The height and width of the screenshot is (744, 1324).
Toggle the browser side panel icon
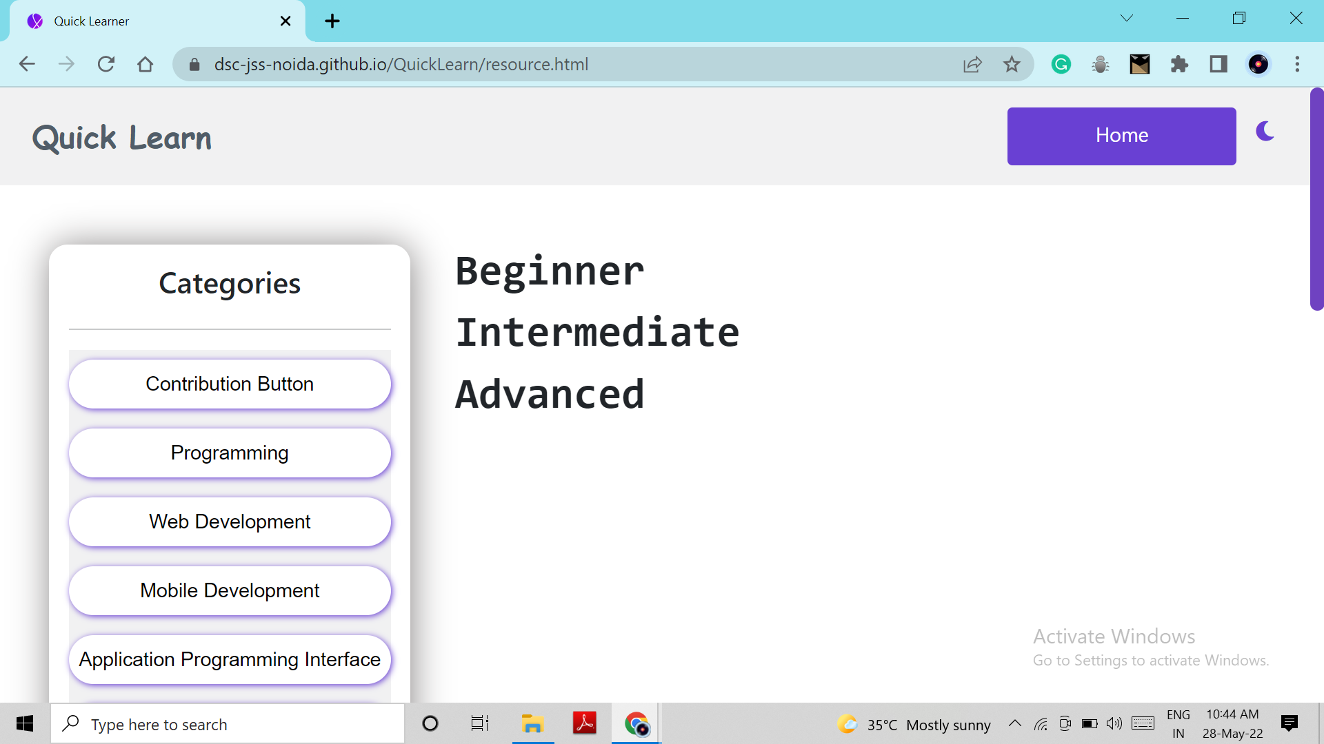1218,64
